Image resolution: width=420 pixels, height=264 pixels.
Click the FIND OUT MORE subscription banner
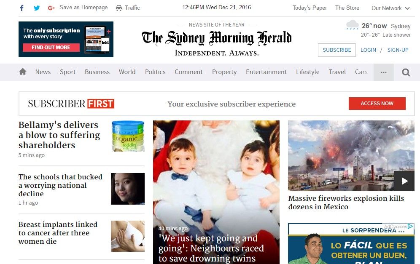point(51,47)
